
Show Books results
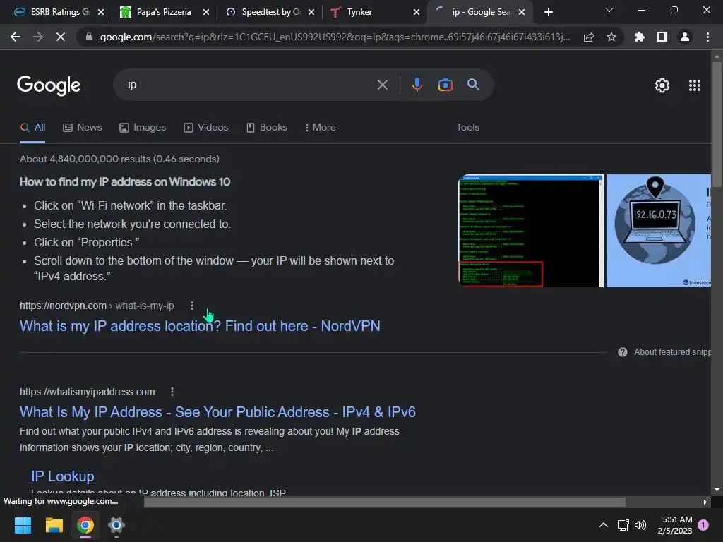pos(266,127)
